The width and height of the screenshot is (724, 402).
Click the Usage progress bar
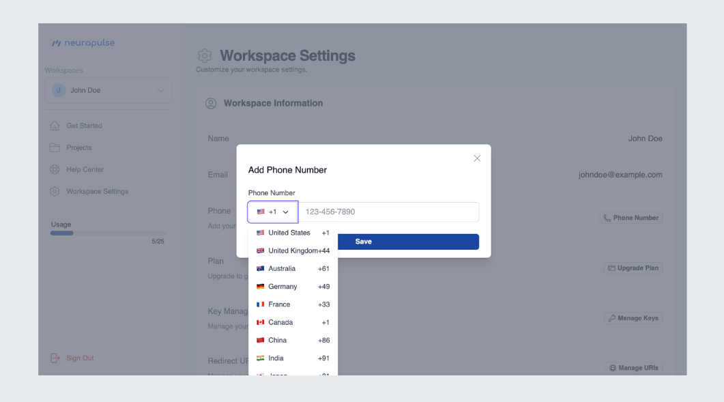[x=108, y=233]
